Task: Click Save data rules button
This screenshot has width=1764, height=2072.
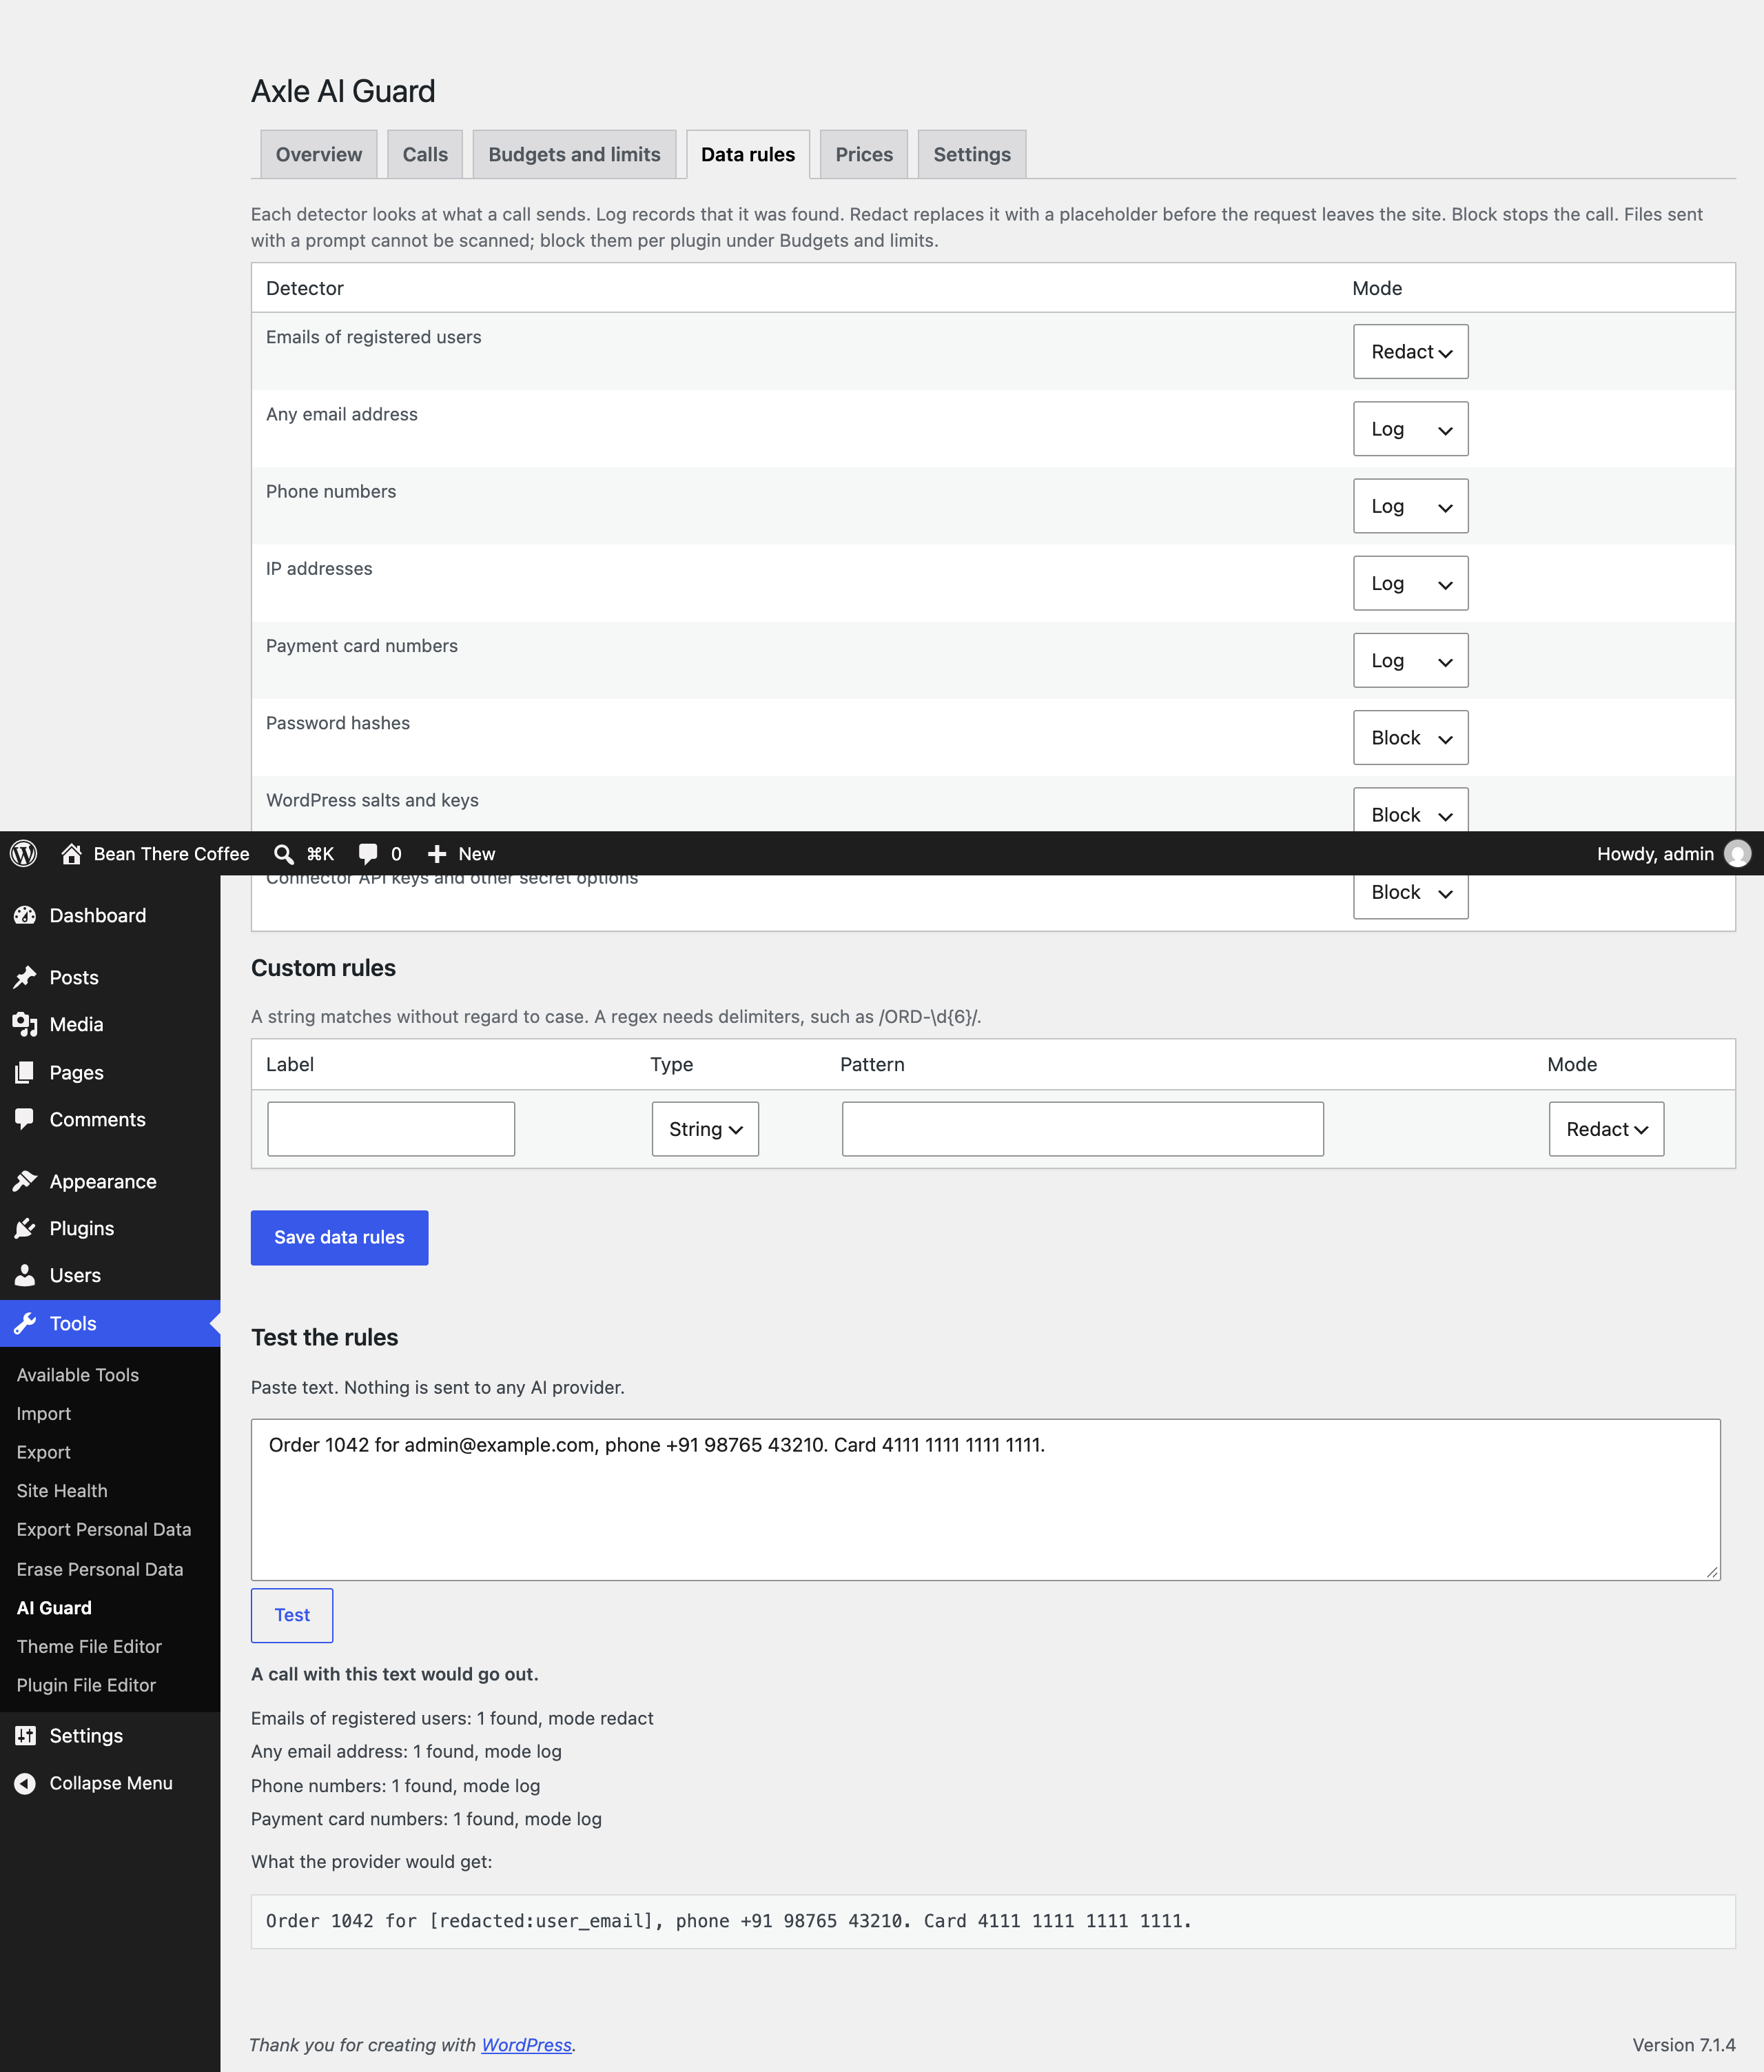Action: pyautogui.click(x=339, y=1237)
